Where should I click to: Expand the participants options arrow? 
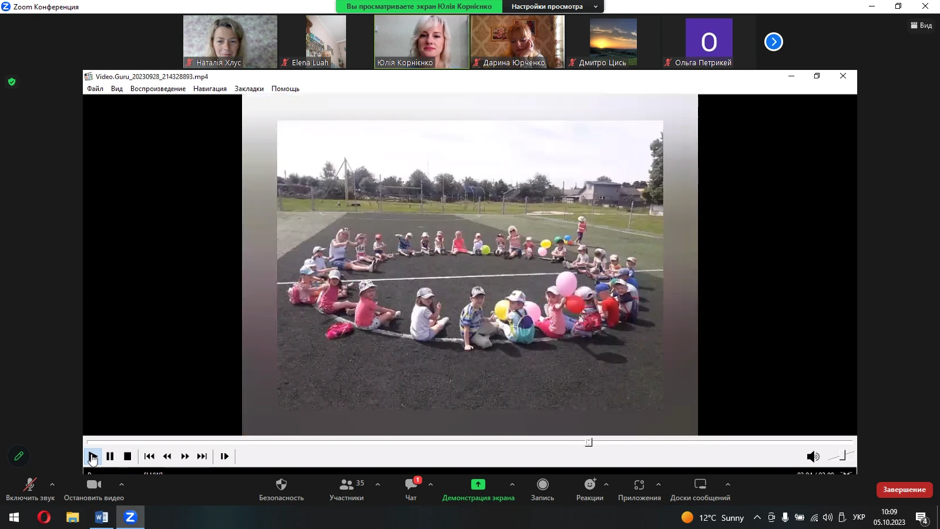click(378, 484)
